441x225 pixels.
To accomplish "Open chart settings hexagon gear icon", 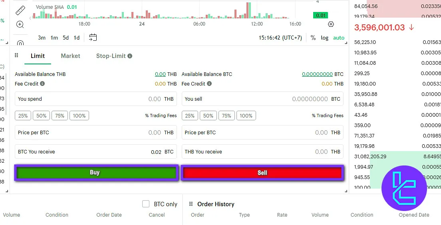I will [x=331, y=24].
